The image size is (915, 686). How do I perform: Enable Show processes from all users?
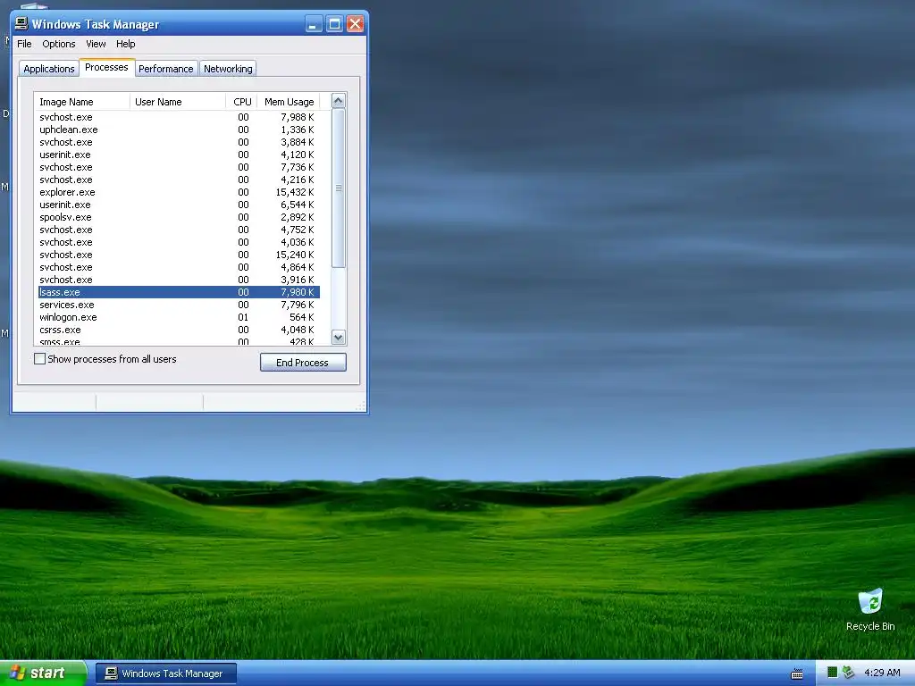[x=39, y=359]
